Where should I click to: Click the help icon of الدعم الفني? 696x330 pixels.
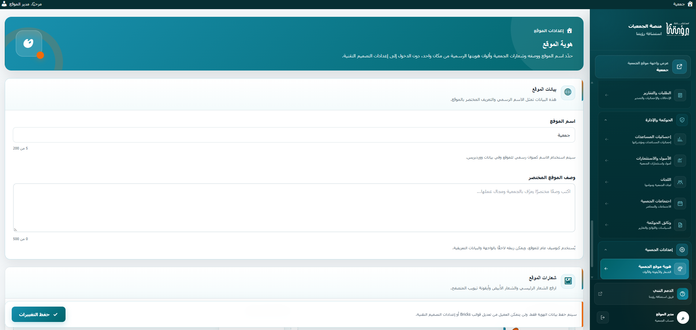(682, 294)
